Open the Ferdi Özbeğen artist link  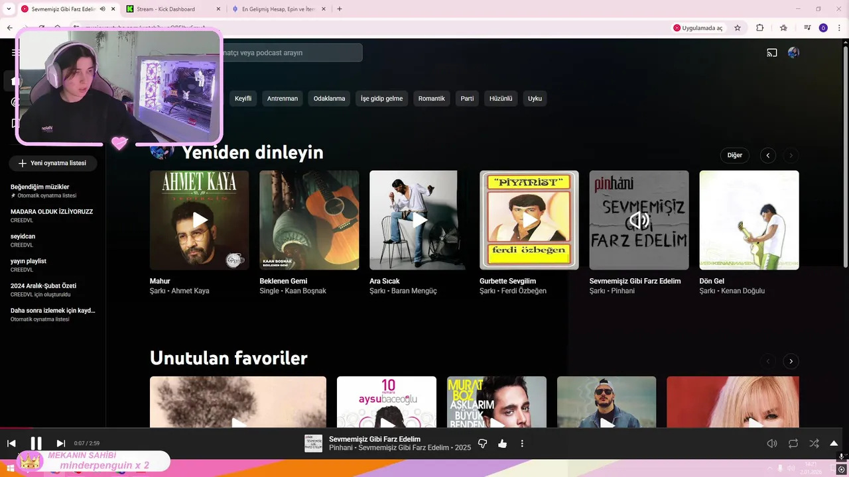point(524,291)
